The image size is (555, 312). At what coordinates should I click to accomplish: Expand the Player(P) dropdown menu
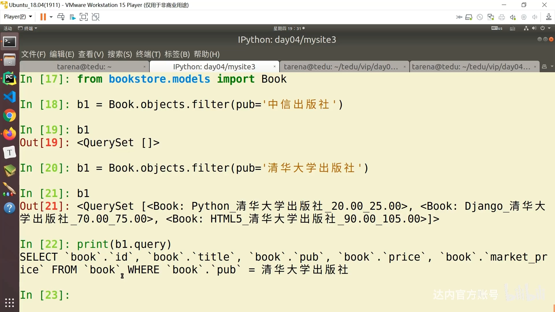tap(18, 17)
